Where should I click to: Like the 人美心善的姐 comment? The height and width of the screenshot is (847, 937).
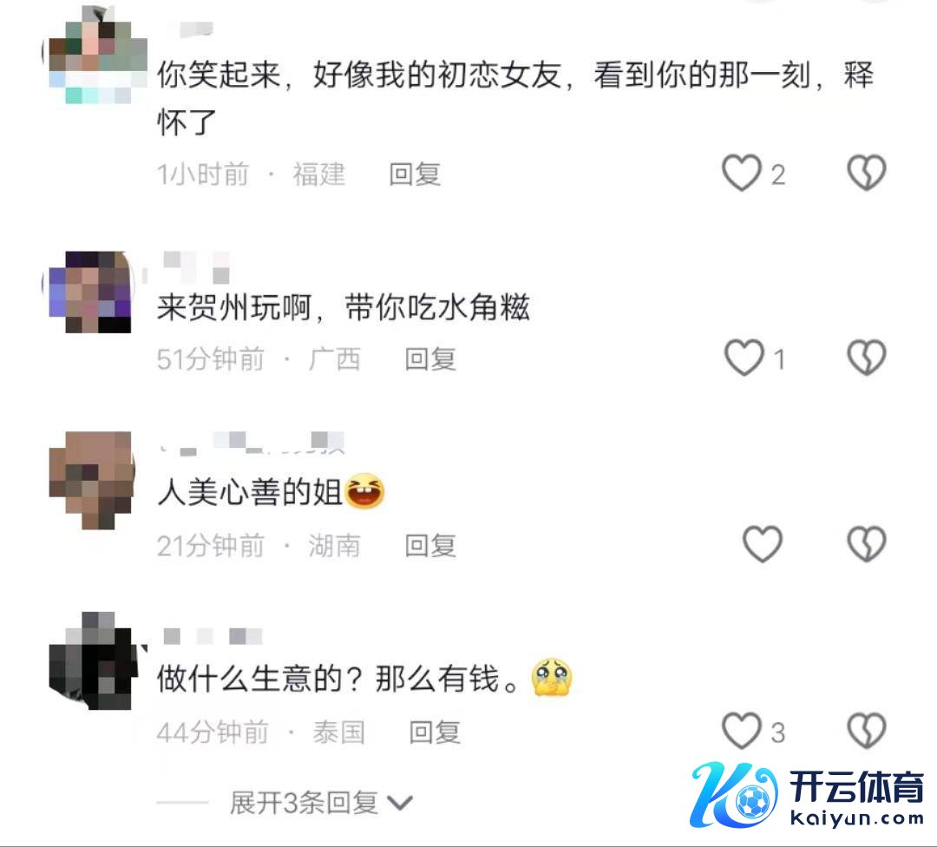(763, 544)
